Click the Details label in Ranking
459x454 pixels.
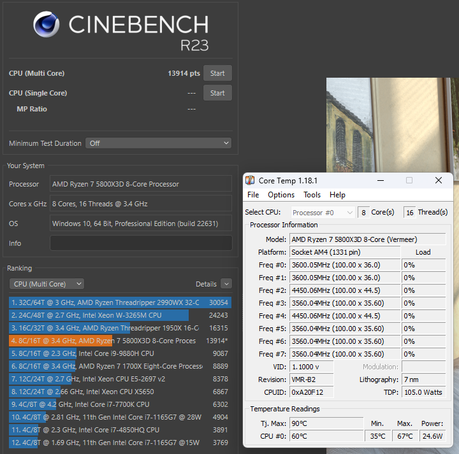[x=206, y=284]
